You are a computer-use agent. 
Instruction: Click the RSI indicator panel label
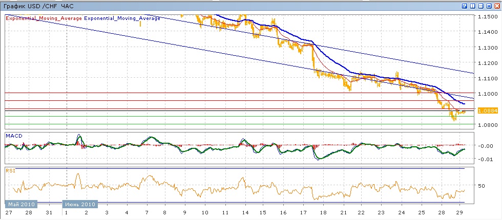[10, 171]
